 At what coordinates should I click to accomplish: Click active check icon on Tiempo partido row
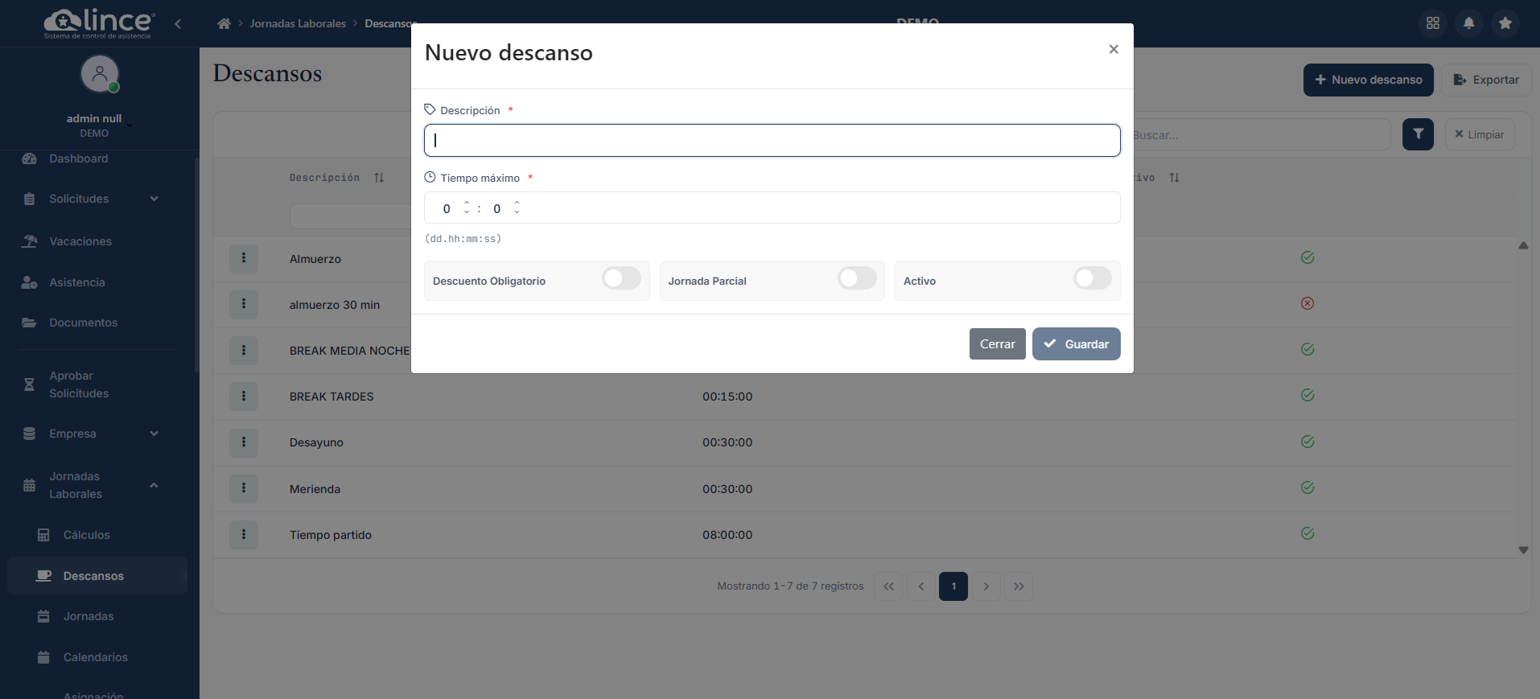[1307, 533]
